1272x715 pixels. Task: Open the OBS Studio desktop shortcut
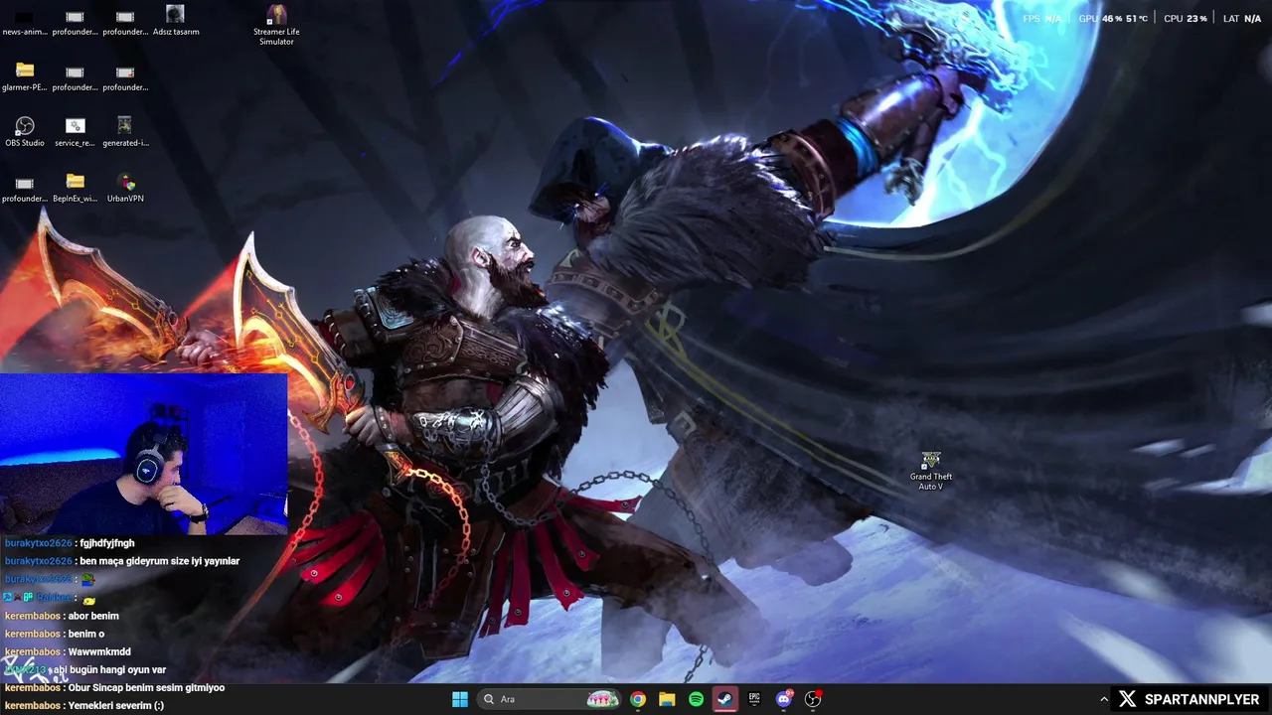(x=25, y=132)
